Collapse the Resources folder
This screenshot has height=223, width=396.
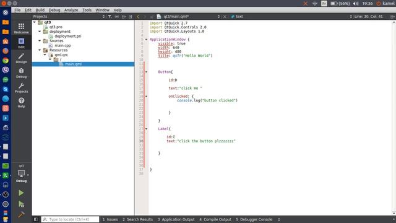coord(40,50)
